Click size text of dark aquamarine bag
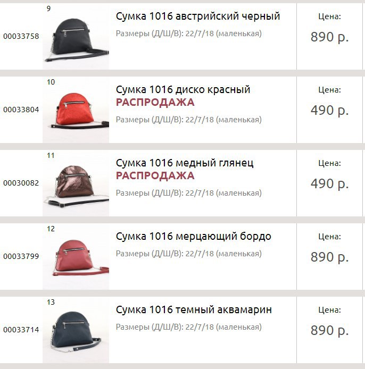 click(x=189, y=327)
